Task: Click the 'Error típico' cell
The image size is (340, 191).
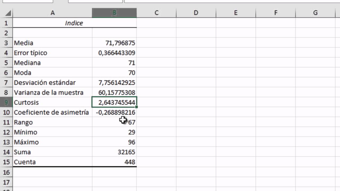Action: pos(52,53)
